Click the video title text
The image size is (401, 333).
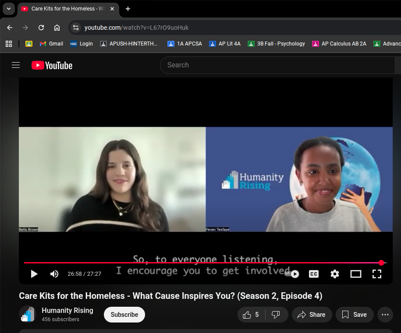[170, 296]
